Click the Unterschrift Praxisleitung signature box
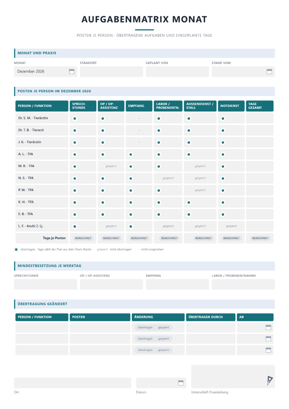Screen dimensions: 289x409 (233, 377)
